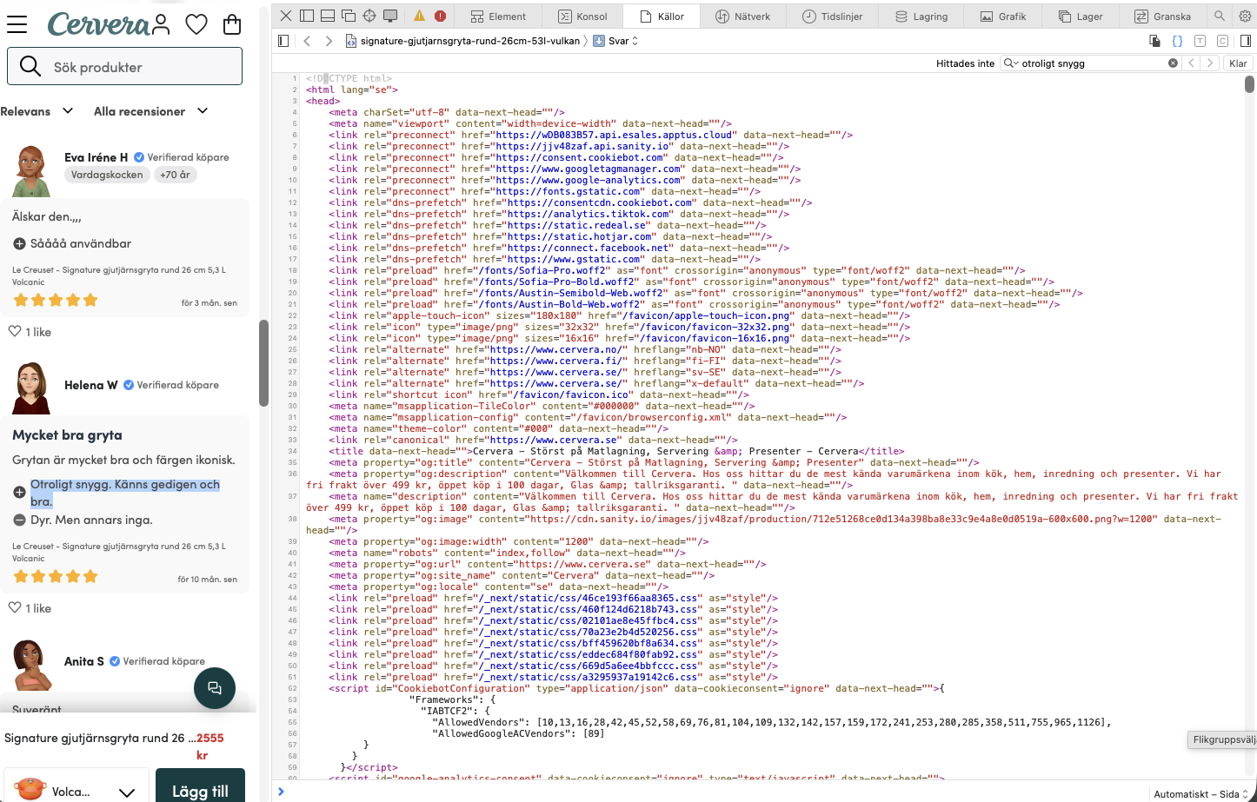Click the Mycket bra gryta review title

pos(67,435)
